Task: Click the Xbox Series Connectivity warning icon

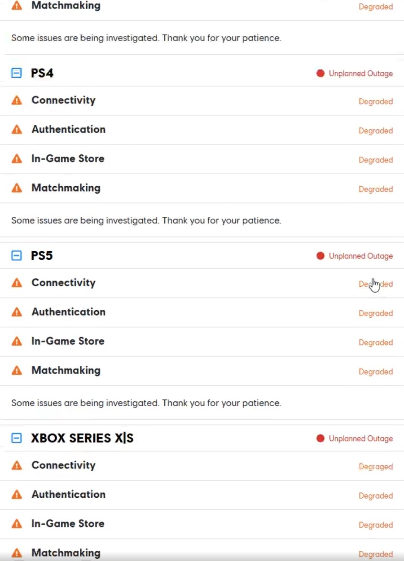Action: click(x=17, y=466)
